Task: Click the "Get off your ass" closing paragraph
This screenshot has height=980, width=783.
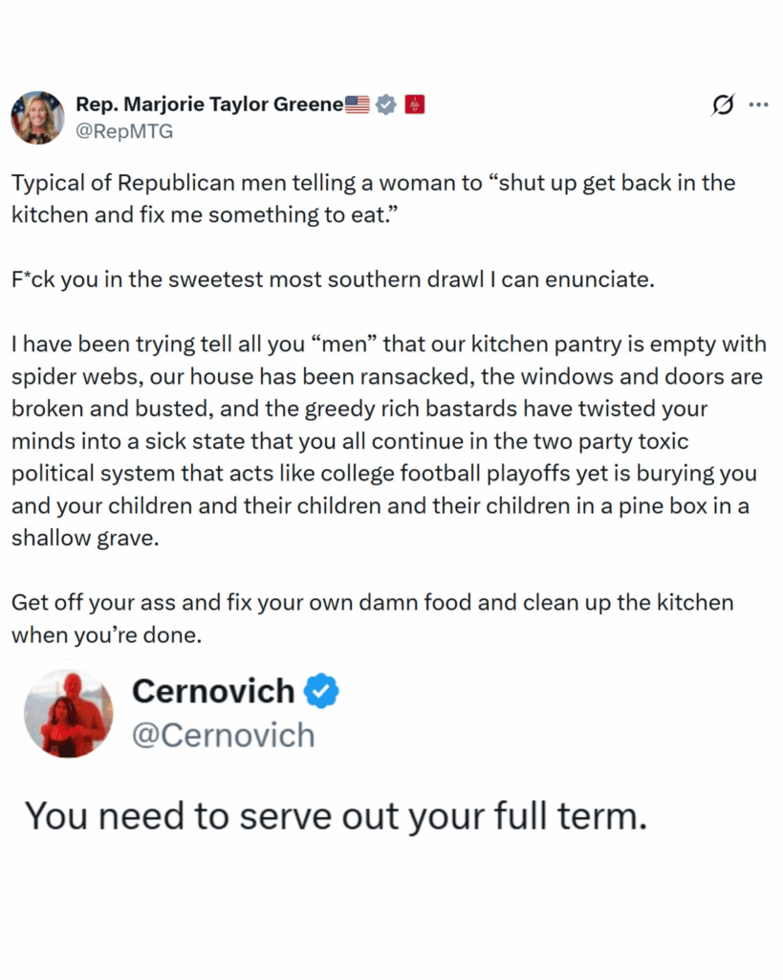Action: 372,618
